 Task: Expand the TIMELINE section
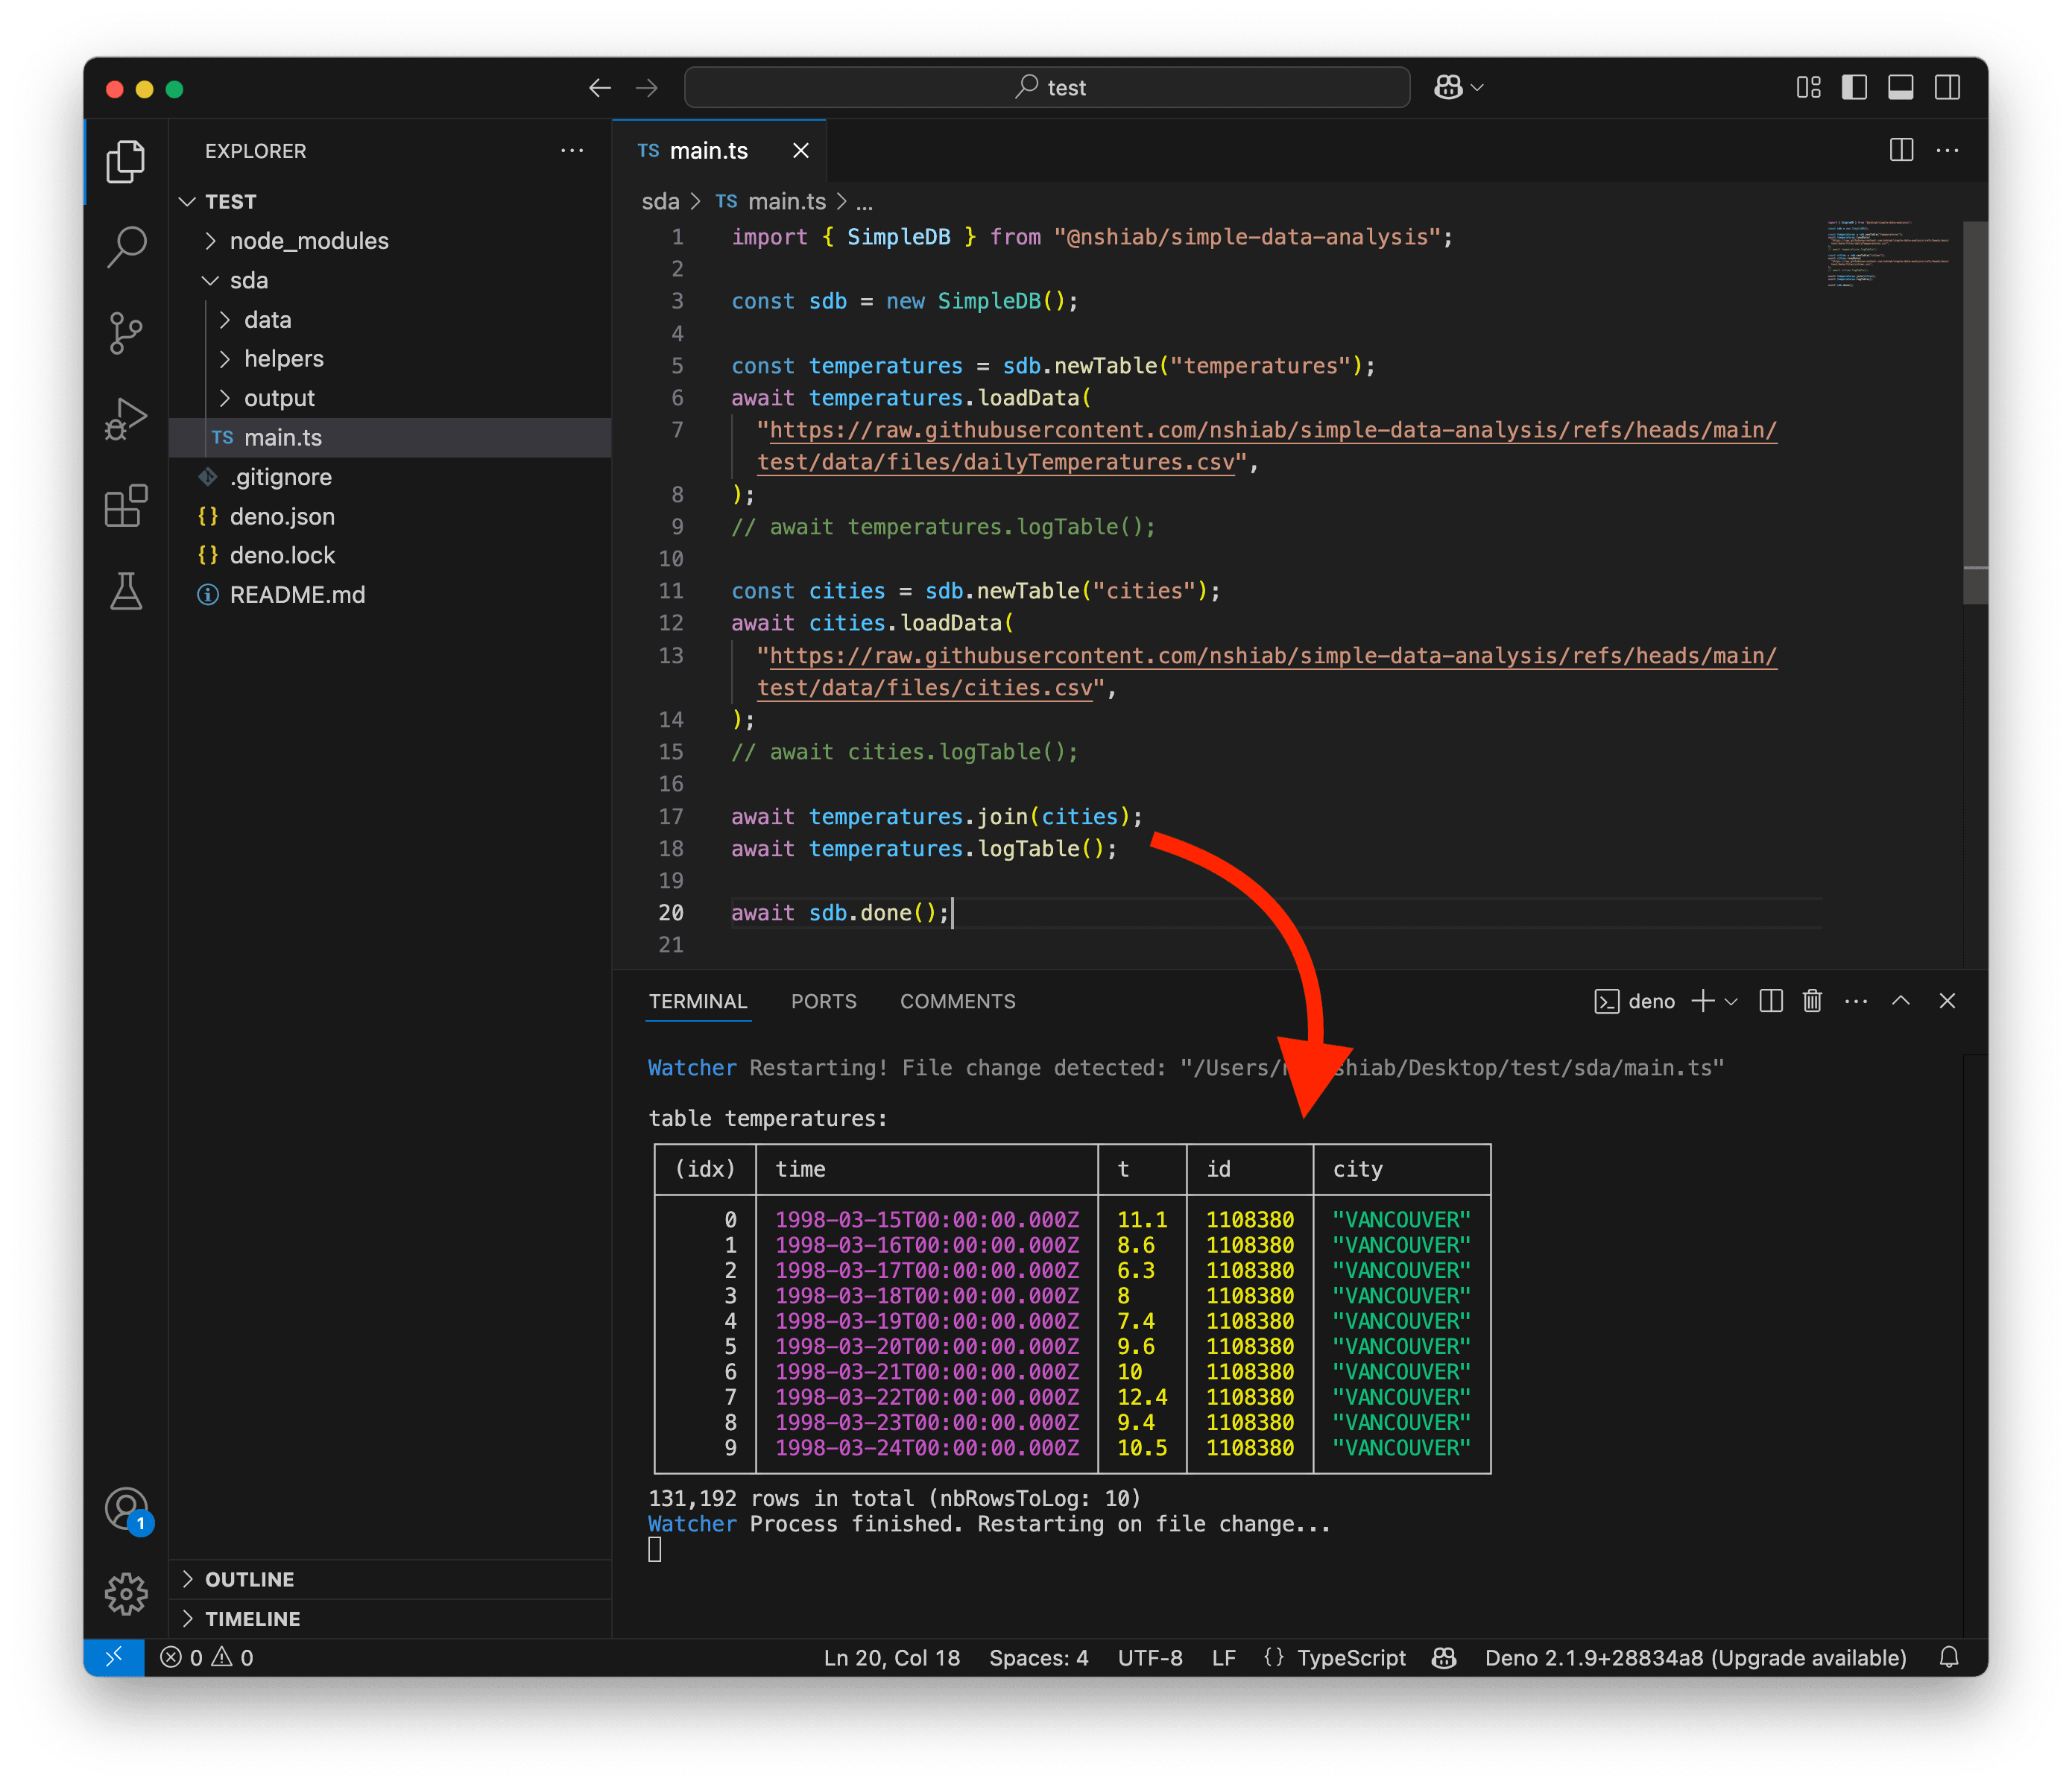[390, 1619]
